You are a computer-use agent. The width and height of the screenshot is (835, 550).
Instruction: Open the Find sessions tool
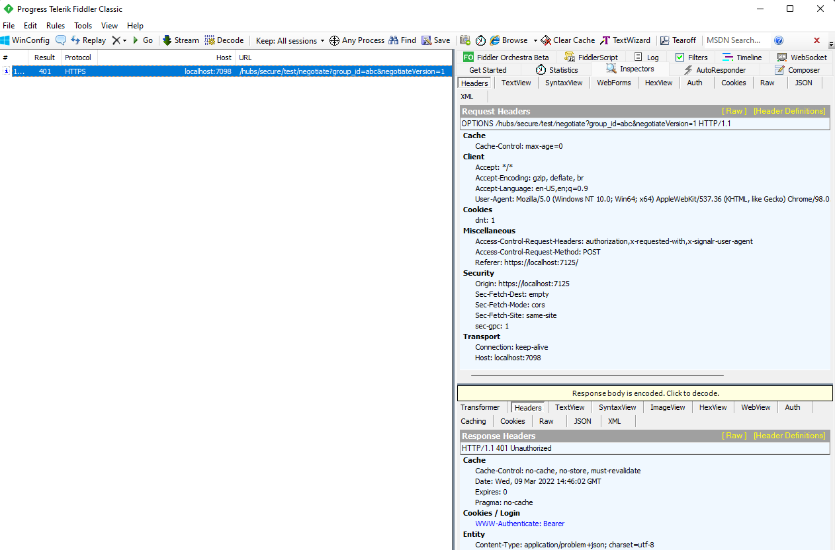(402, 40)
